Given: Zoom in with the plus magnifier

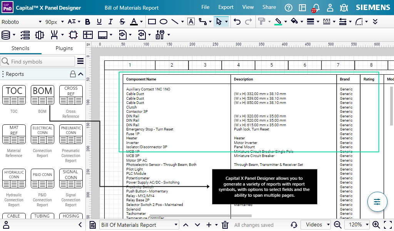Looking at the screenshot, I should point(376,225).
